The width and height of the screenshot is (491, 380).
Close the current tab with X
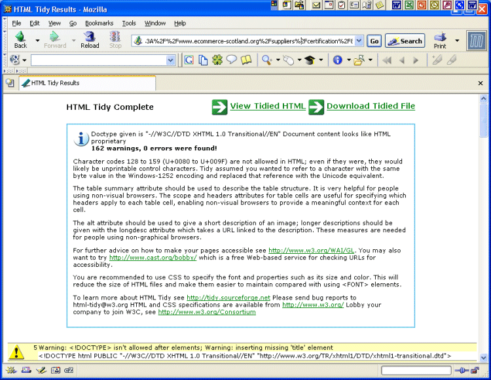point(481,83)
